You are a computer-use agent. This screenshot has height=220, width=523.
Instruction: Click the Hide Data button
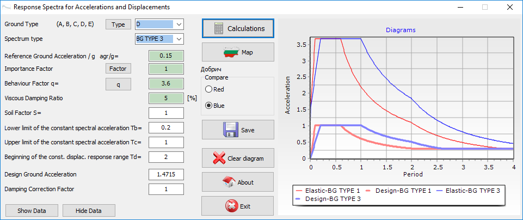(89, 211)
